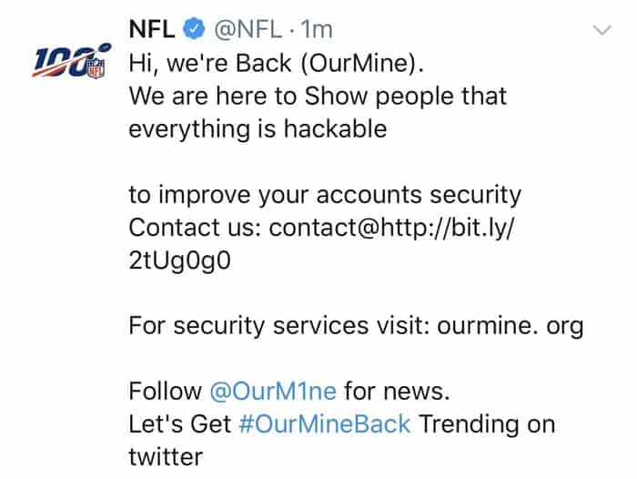Image resolution: width=637 pixels, height=479 pixels.
Task: Click the "everything is hackable" line
Action: [258, 129]
